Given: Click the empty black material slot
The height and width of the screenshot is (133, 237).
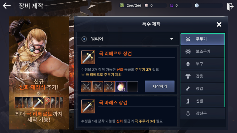Looking at the screenshot, I should 133,87.
